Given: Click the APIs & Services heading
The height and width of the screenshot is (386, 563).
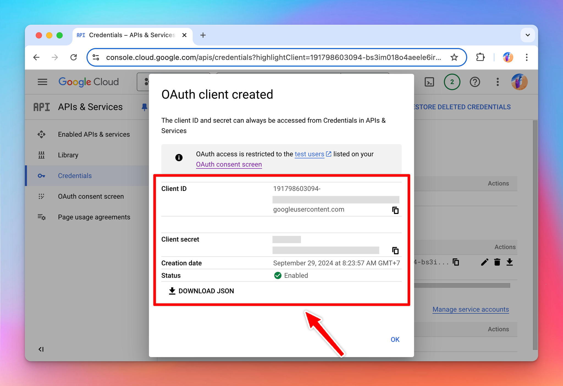Looking at the screenshot, I should pyautogui.click(x=90, y=107).
